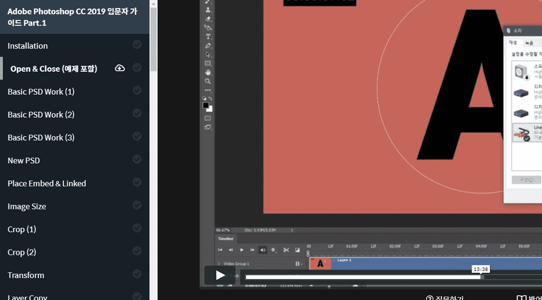The image size is (542, 300).
Task: Download Open & Close example files
Action: (x=120, y=68)
